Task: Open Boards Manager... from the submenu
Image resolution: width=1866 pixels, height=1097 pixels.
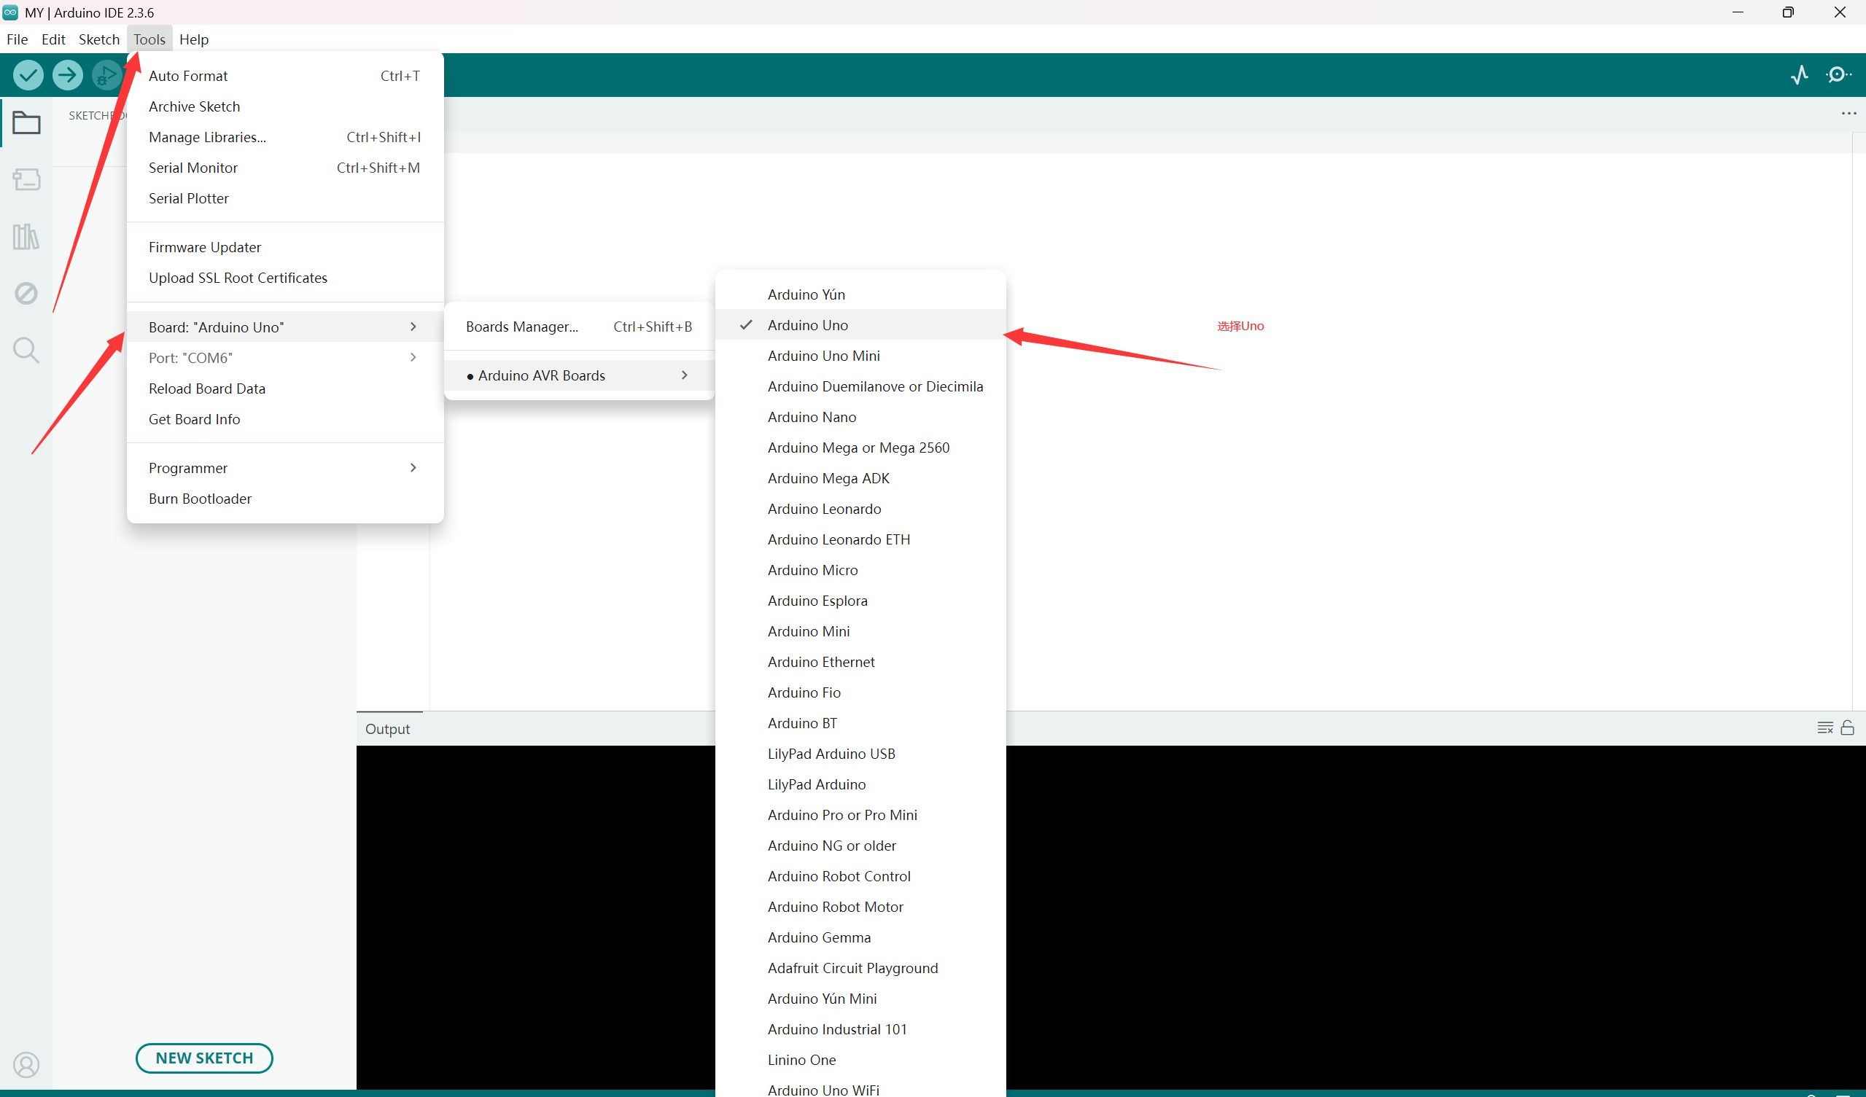Action: pyautogui.click(x=521, y=327)
